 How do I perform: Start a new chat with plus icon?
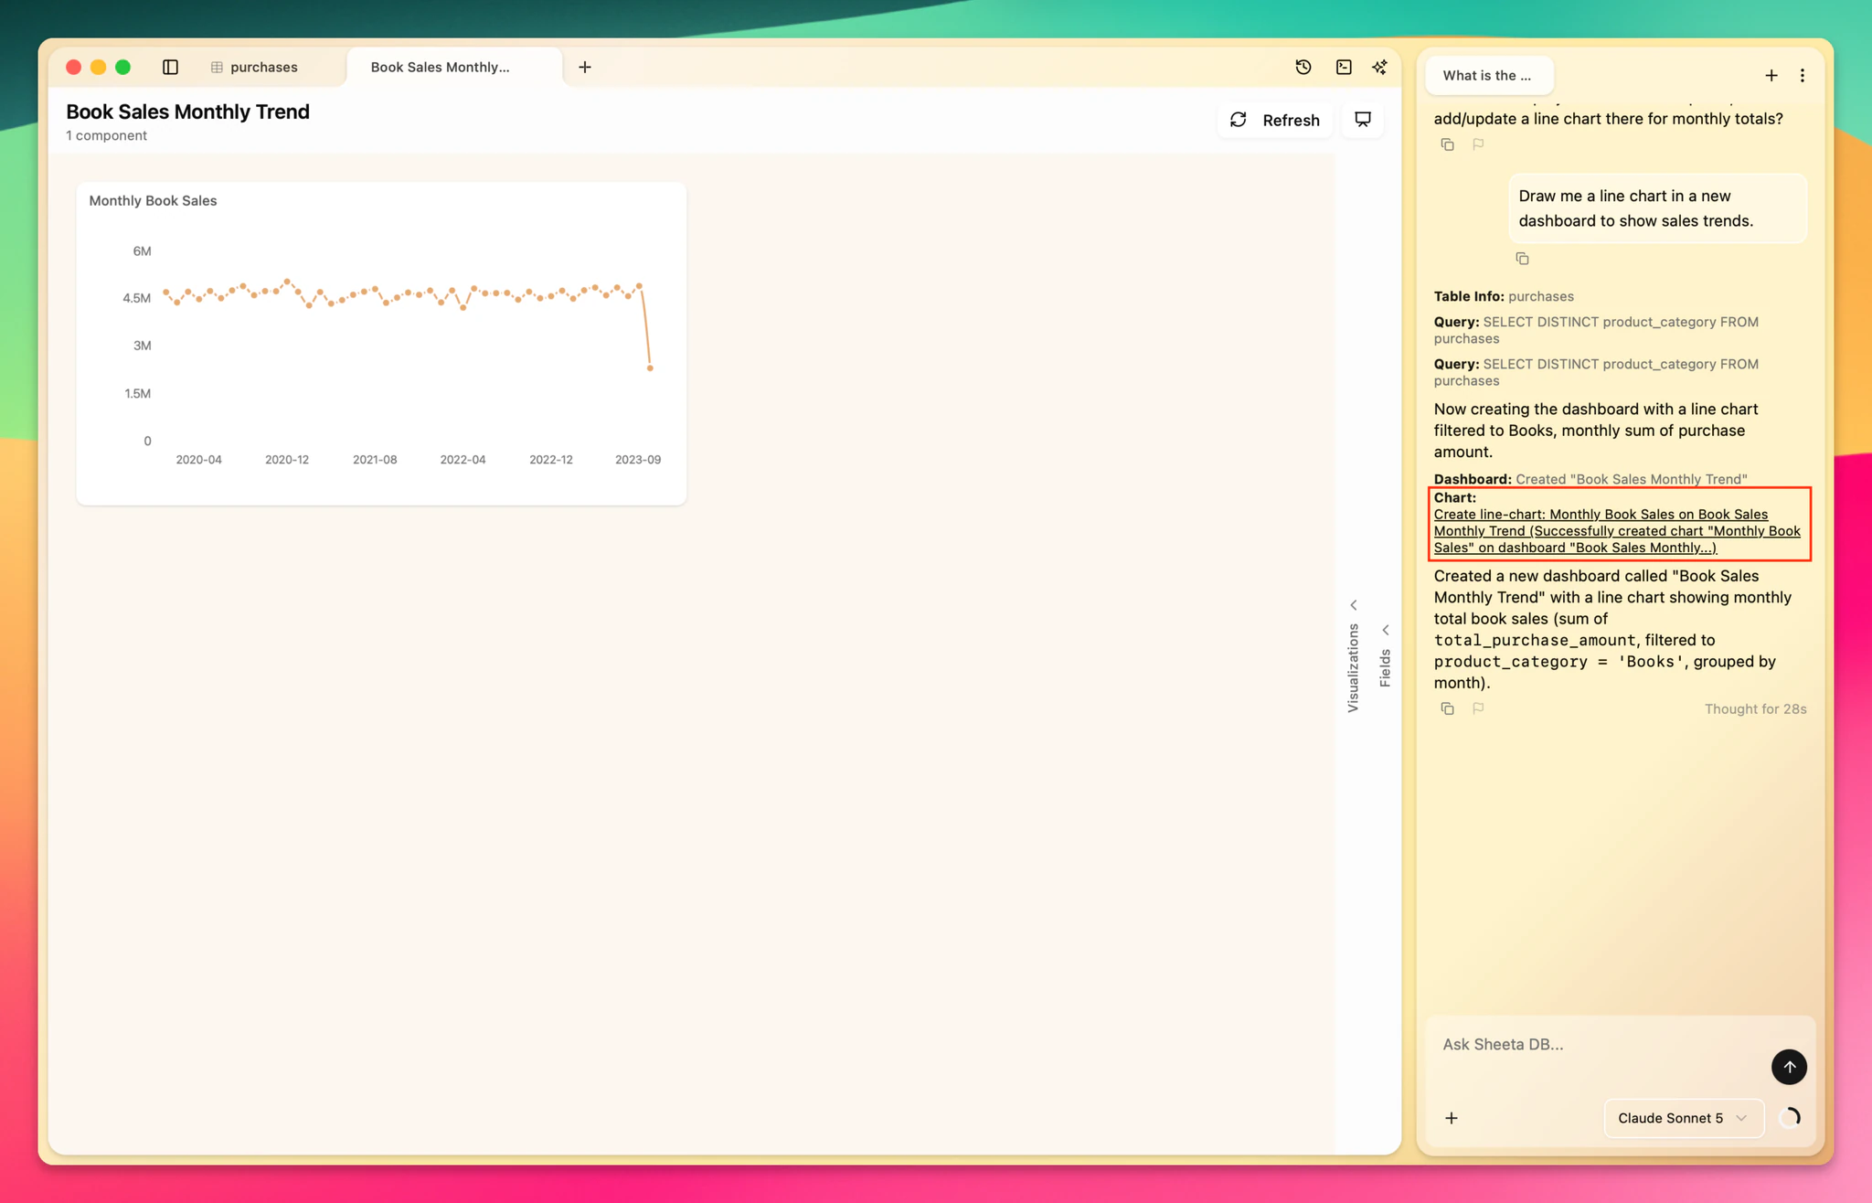coord(1771,75)
